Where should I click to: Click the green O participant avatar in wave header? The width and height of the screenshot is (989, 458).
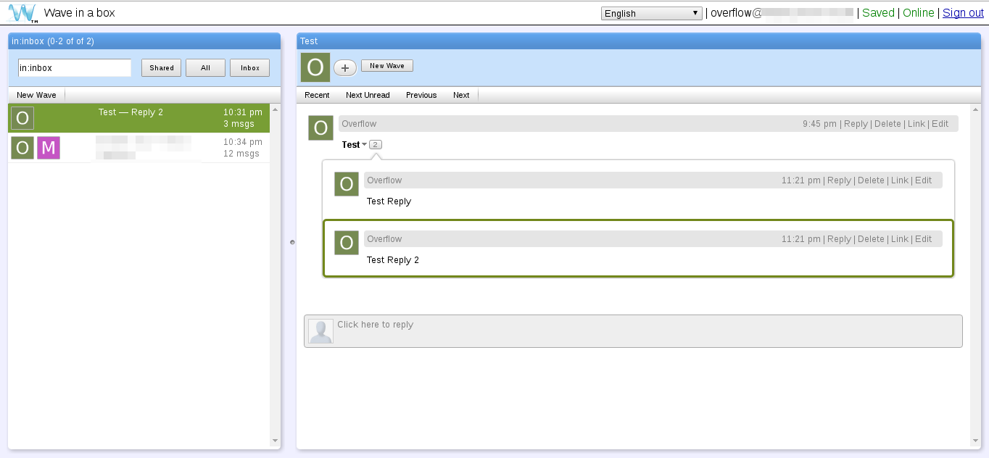[x=315, y=67]
